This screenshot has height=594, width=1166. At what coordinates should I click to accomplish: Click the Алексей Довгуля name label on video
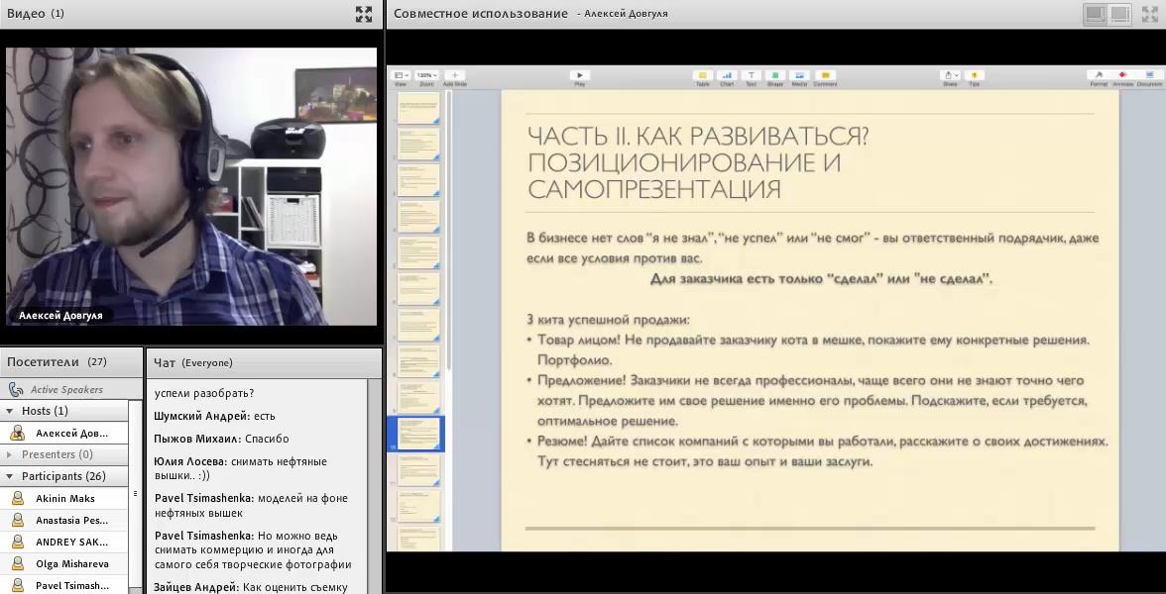point(61,316)
